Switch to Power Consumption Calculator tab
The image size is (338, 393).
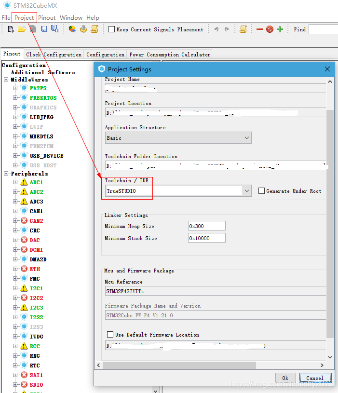[x=170, y=54]
